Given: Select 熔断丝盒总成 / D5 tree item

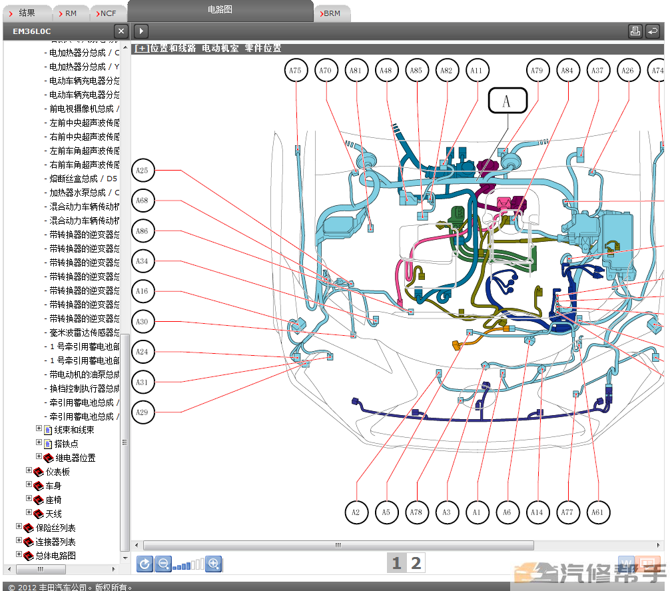Looking at the screenshot, I should (83, 179).
